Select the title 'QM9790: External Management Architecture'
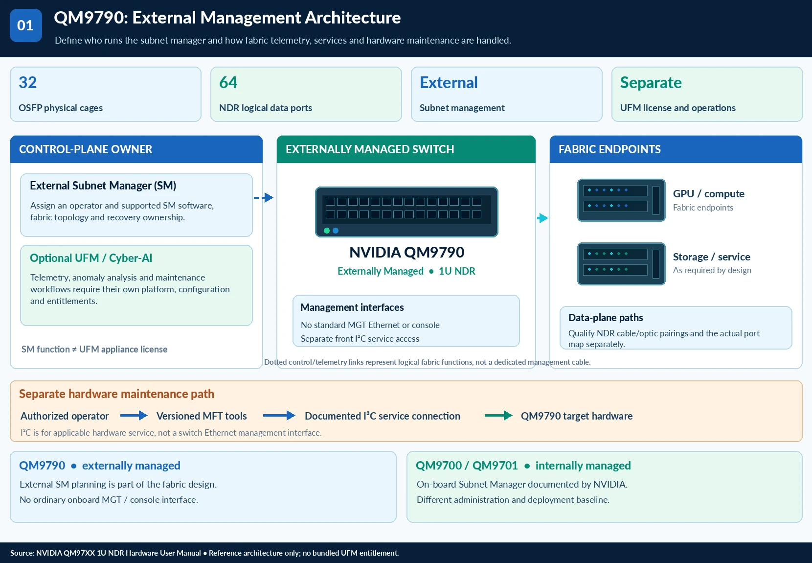Image resolution: width=812 pixels, height=563 pixels. coord(227,18)
